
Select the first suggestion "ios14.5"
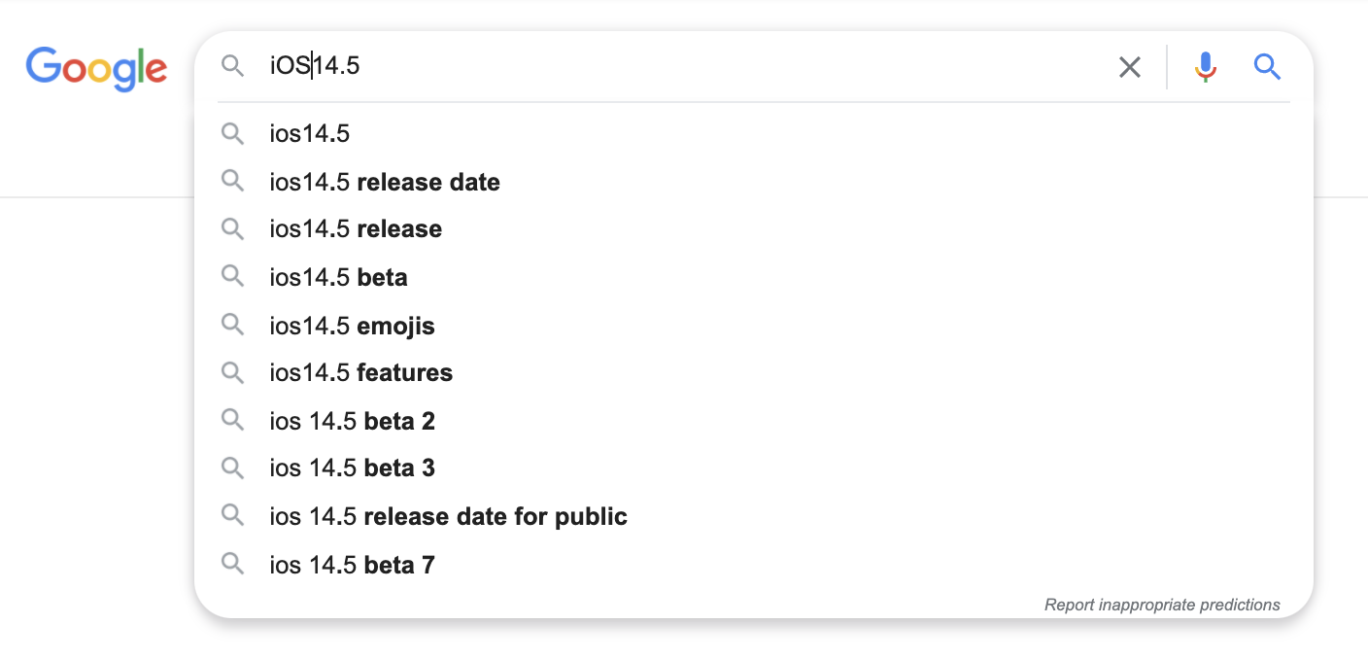point(310,134)
